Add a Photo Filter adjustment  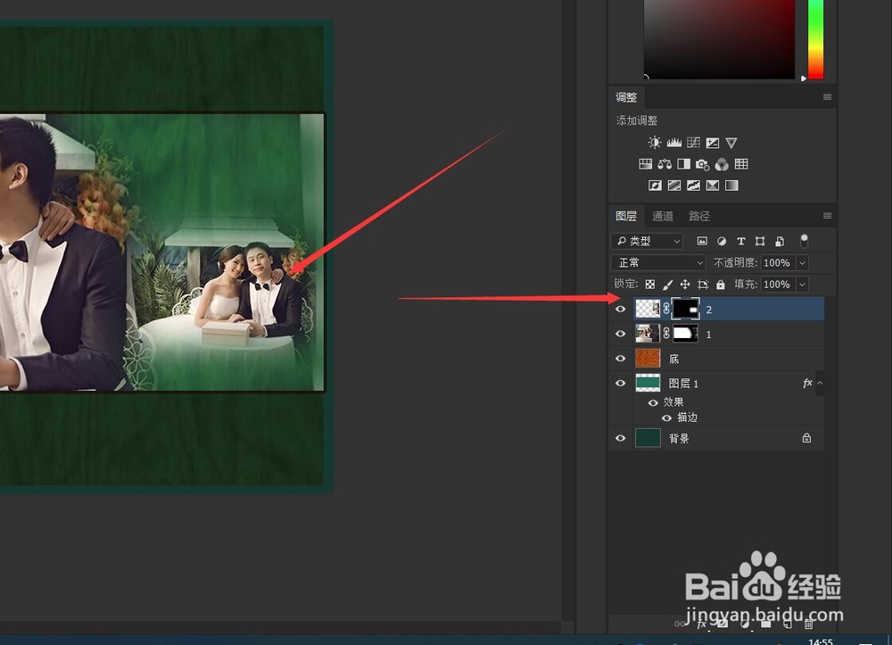click(x=703, y=164)
